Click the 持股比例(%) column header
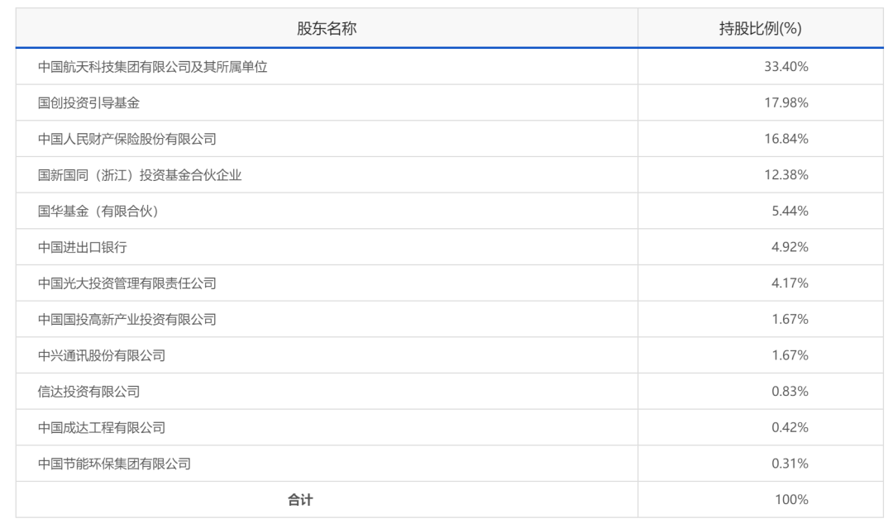The image size is (893, 528). (x=761, y=28)
